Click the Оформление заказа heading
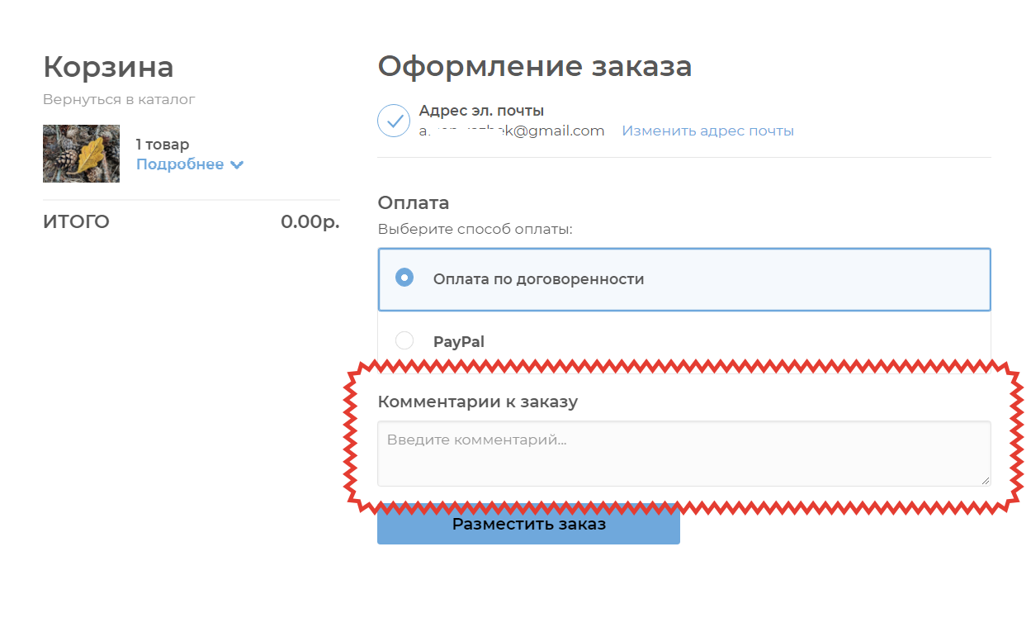This screenshot has height=637, width=1031. pyautogui.click(x=534, y=67)
